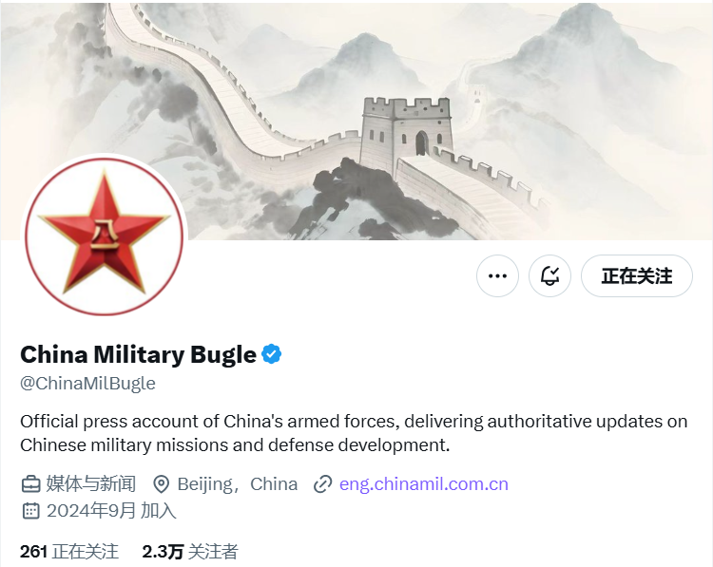The width and height of the screenshot is (713, 567).
Task: Click the official press account bio text
Action: [354, 433]
